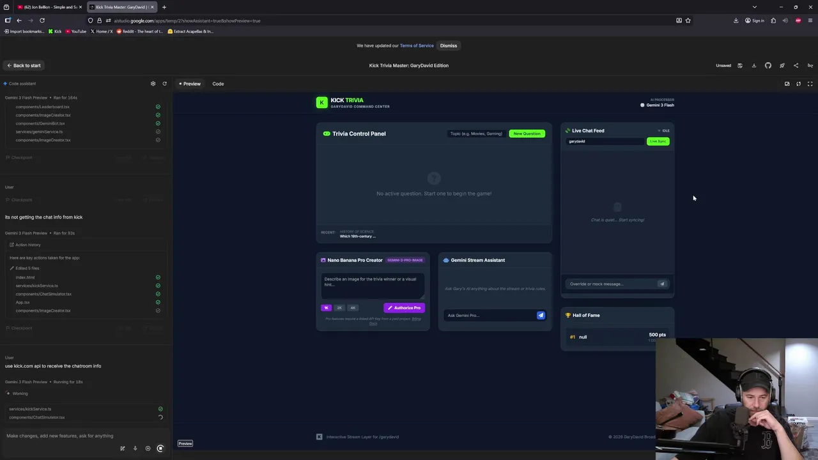The image size is (818, 460).
Task: Go back in browser history
Action: pos(19,20)
